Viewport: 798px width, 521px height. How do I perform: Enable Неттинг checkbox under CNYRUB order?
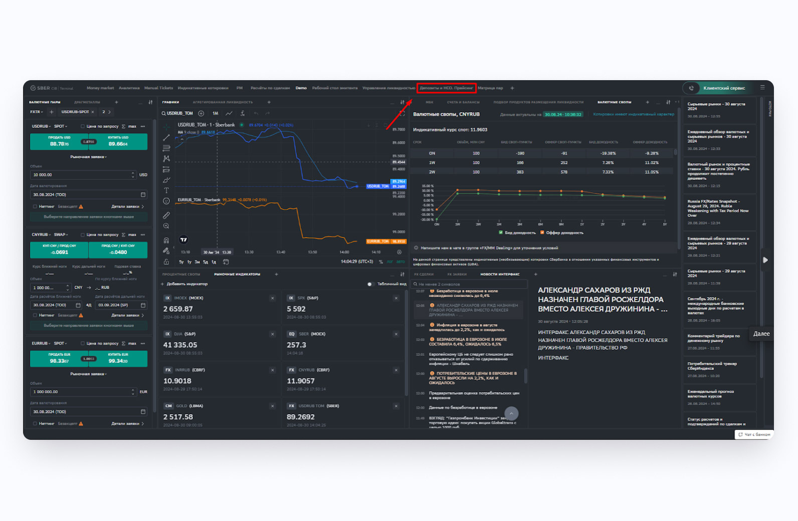35,315
